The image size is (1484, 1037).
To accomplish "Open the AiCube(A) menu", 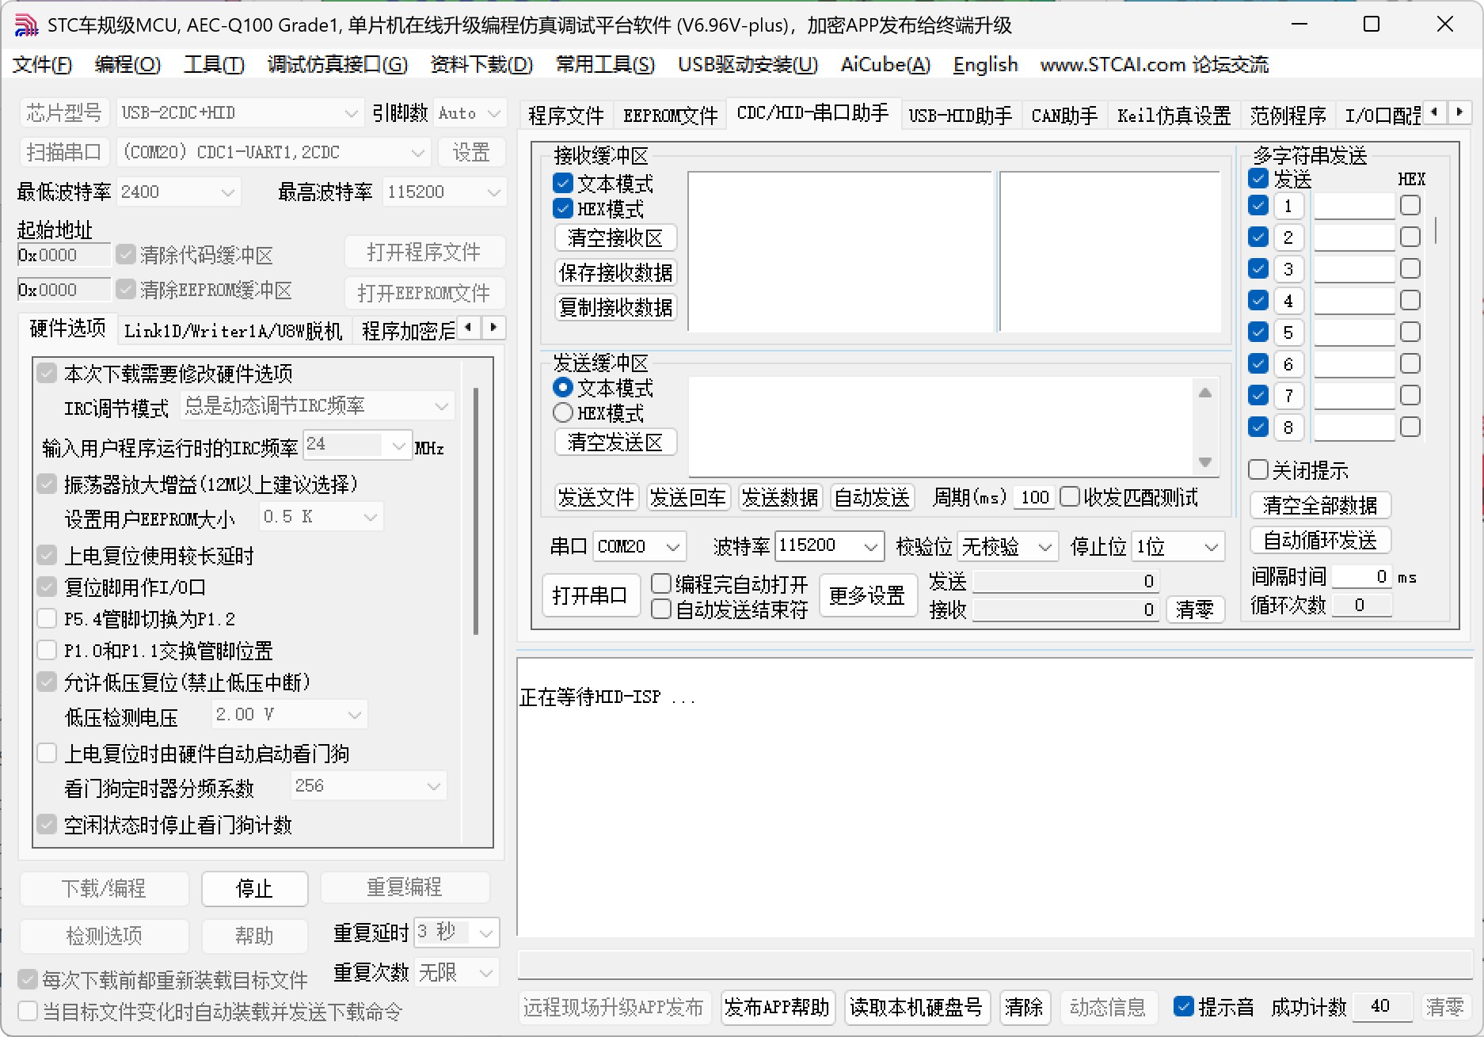I will [x=885, y=64].
